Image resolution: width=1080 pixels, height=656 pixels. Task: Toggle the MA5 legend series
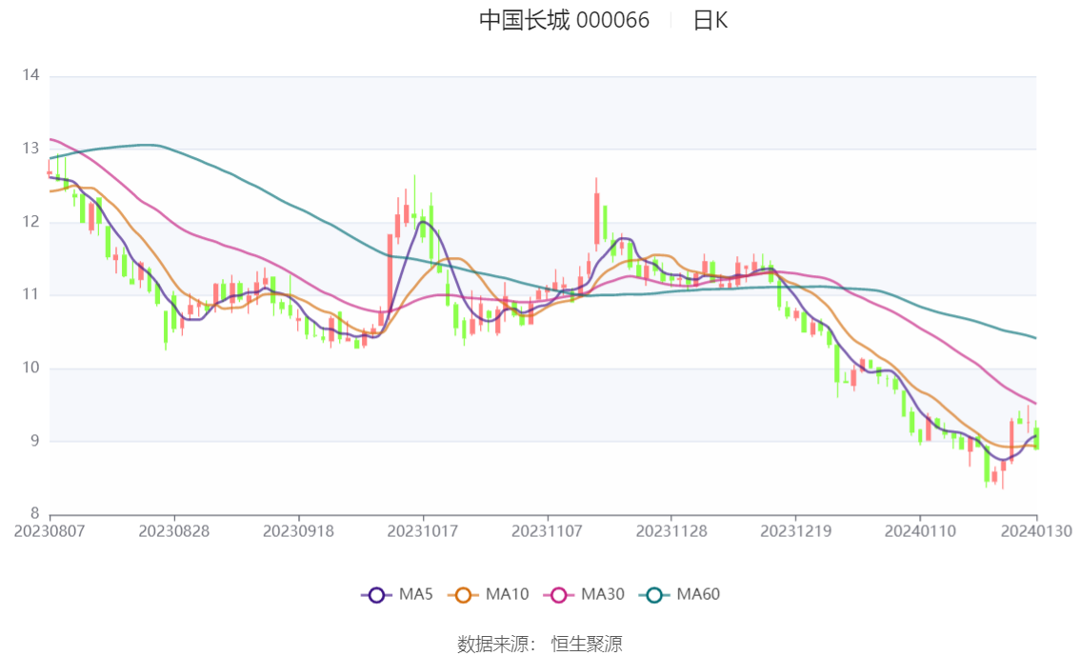pyautogui.click(x=397, y=594)
